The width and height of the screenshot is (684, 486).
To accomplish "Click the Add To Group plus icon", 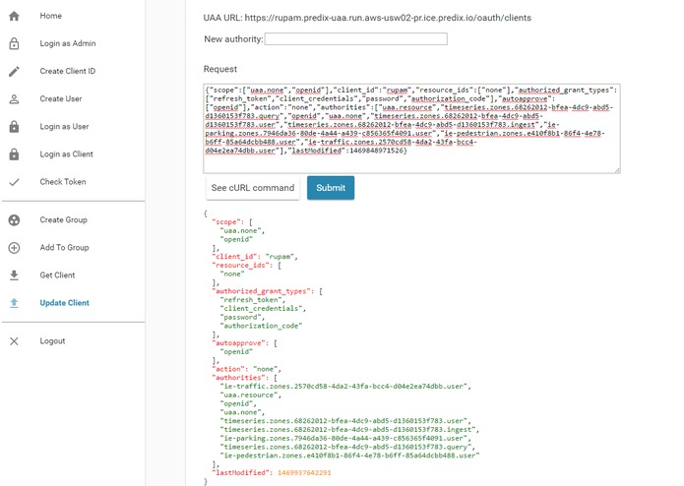I will [14, 248].
